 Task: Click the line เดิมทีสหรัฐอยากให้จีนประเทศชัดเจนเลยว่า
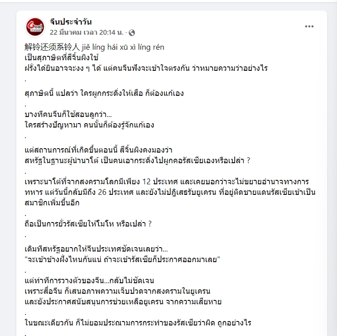click(96, 249)
